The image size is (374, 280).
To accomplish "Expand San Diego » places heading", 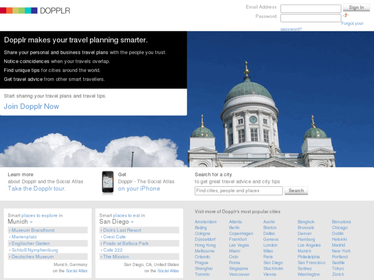I will point(117,221).
